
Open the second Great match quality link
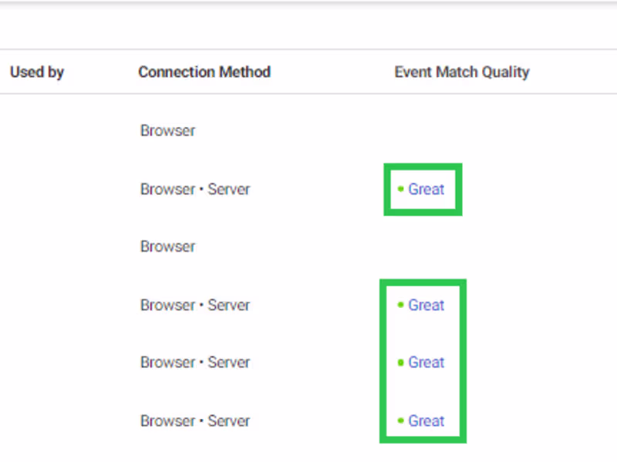coord(427,305)
